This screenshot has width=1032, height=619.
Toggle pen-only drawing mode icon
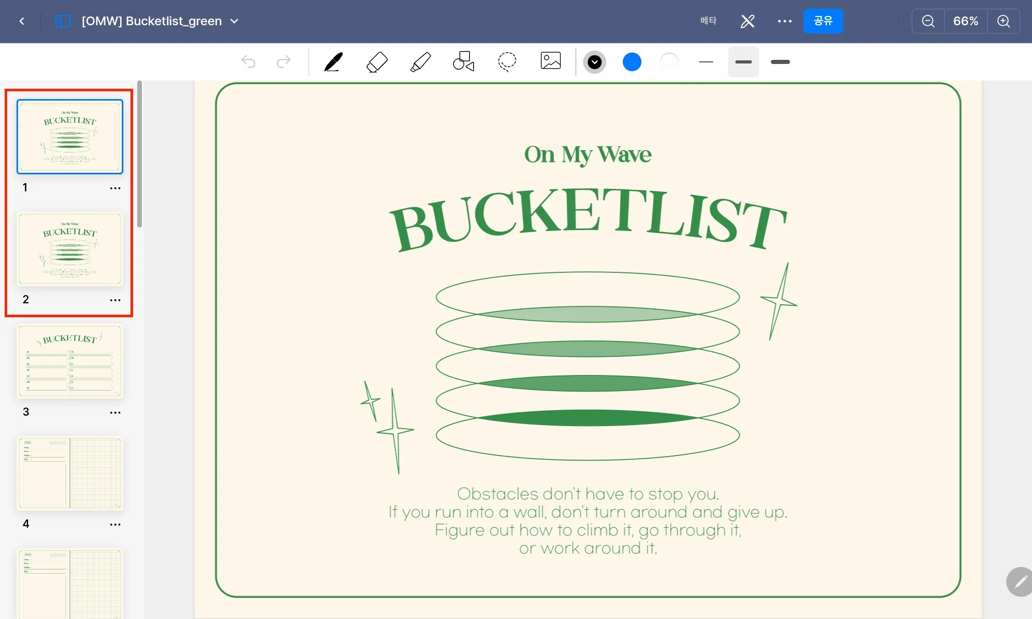(x=748, y=21)
